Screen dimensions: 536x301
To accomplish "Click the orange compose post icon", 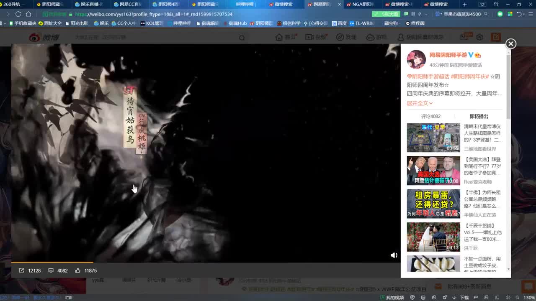I will 496,37.
